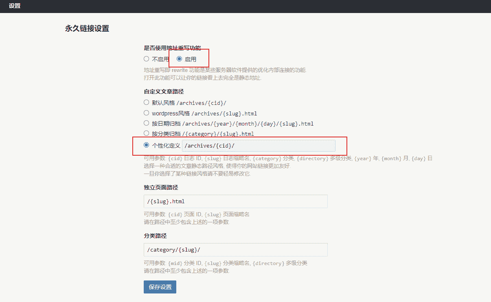Screen dimensions: 491x302
Task: Focus the 独立页面路径 /{slug}.html field
Action: (235, 201)
